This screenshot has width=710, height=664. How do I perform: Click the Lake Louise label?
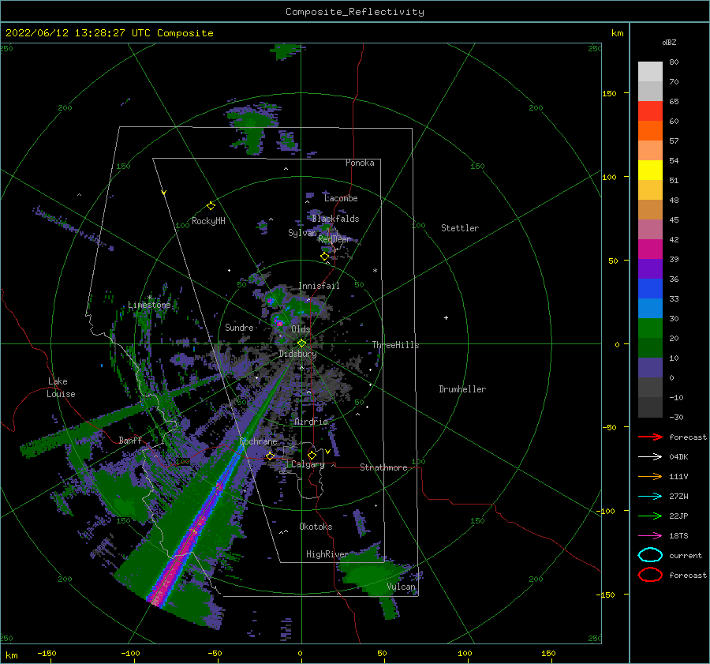(x=61, y=388)
